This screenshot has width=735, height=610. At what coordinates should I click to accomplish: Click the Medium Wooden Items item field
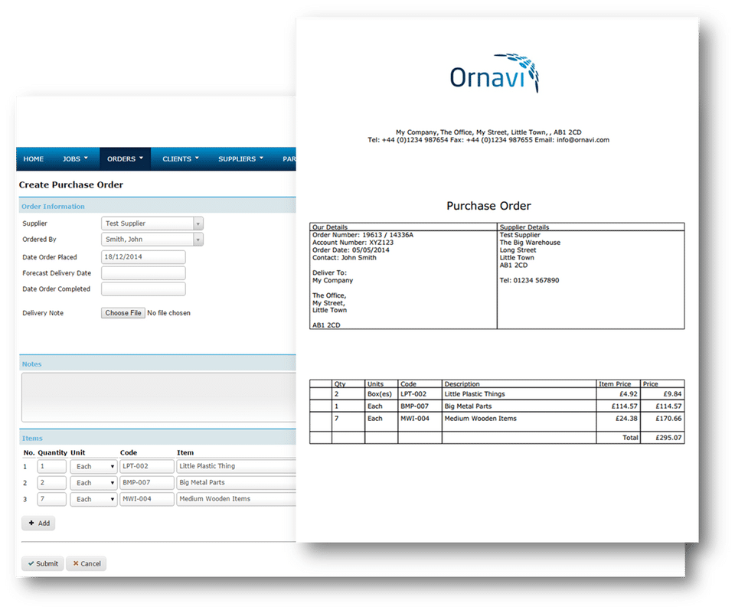point(237,499)
